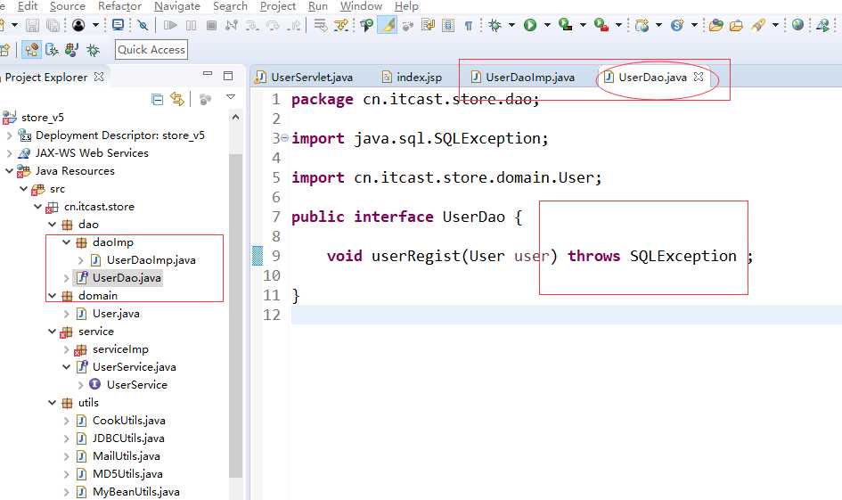Screen dimensions: 842x500
Task: Close the UserDao.java editor tab
Action: (699, 78)
